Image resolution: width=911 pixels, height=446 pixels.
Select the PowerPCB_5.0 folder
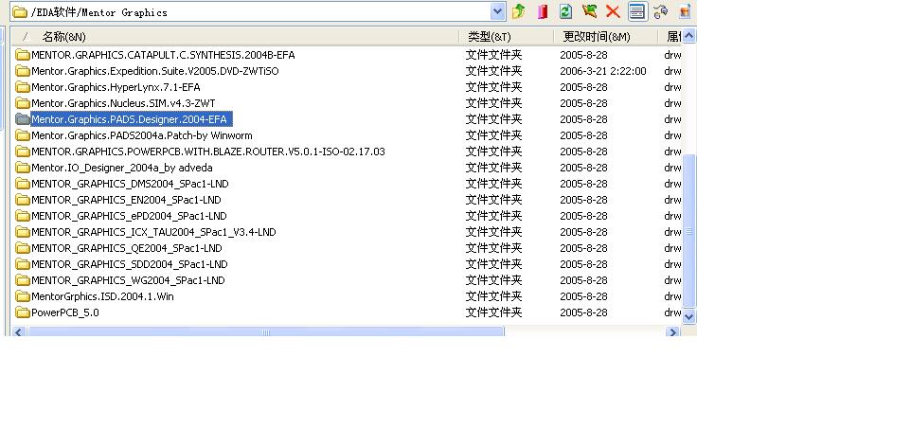[65, 312]
